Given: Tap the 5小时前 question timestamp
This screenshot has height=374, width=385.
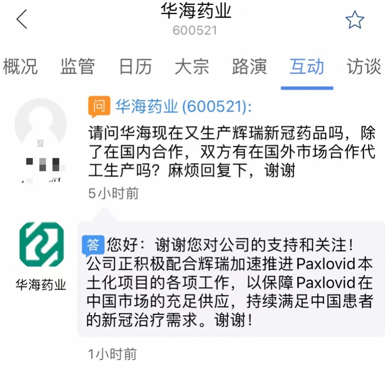Looking at the screenshot, I should (114, 193).
